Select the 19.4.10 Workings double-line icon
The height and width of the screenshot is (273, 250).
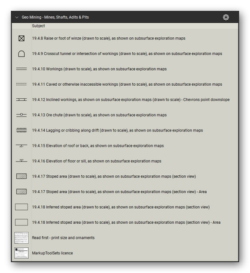tap(22, 69)
